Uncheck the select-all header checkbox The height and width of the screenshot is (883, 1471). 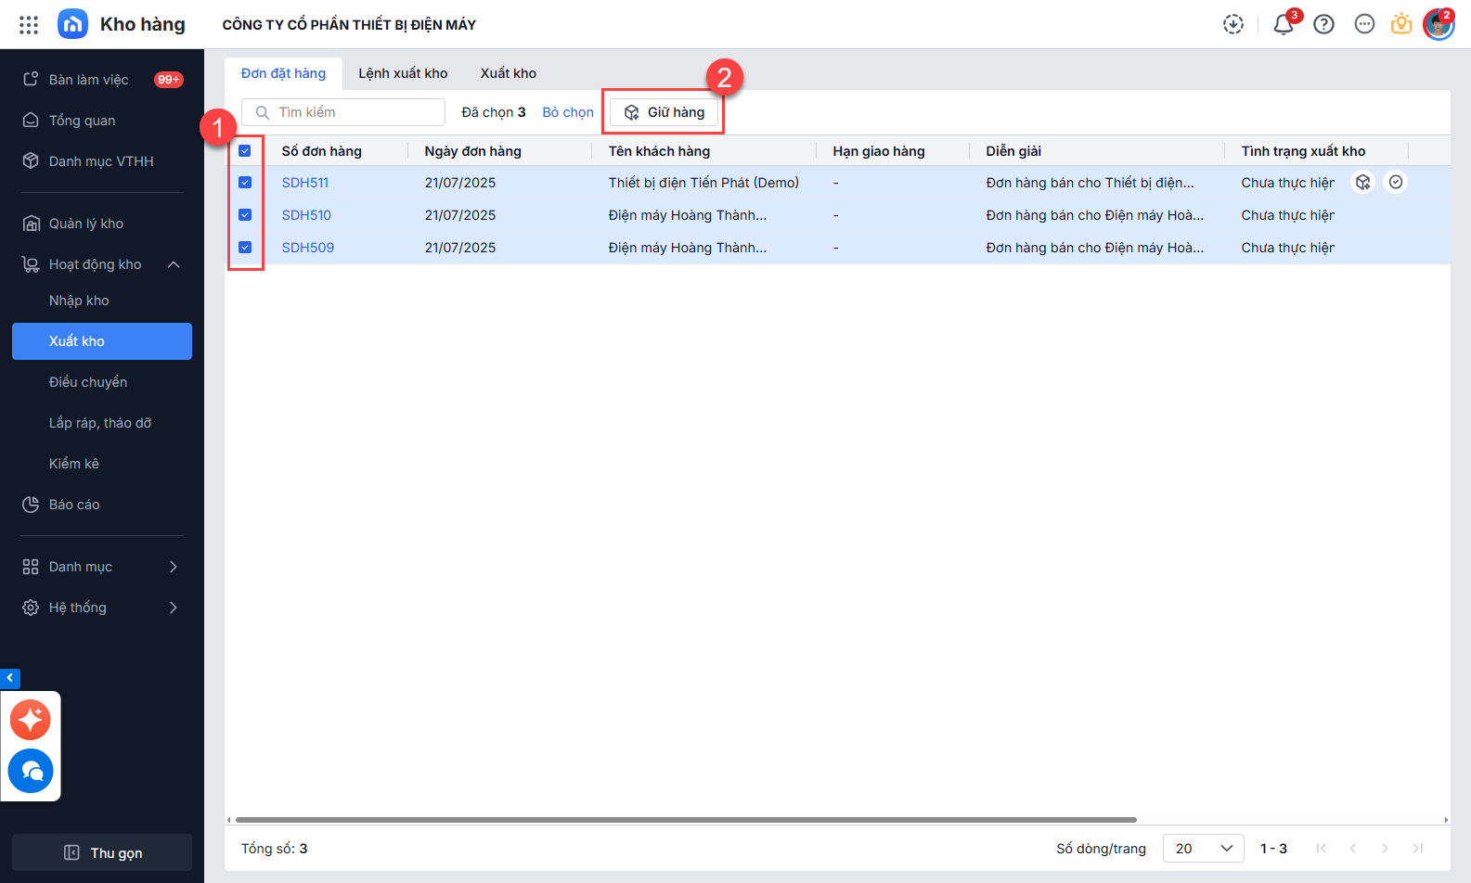pyautogui.click(x=245, y=151)
